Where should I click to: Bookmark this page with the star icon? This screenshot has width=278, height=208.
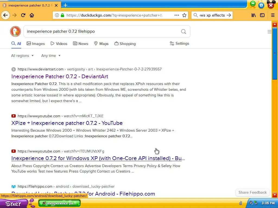[184, 15]
